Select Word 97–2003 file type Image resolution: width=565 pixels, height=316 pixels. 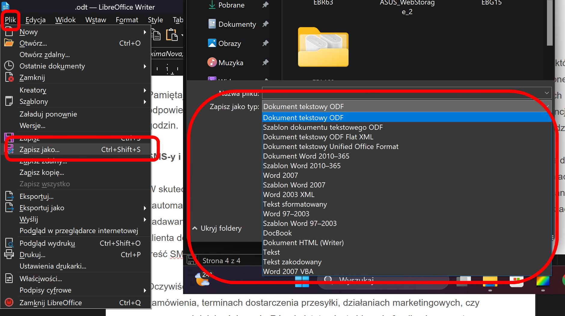click(x=407, y=214)
